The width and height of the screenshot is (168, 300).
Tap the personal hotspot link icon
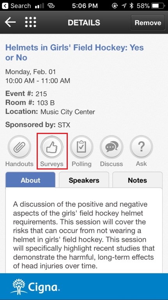51,6
